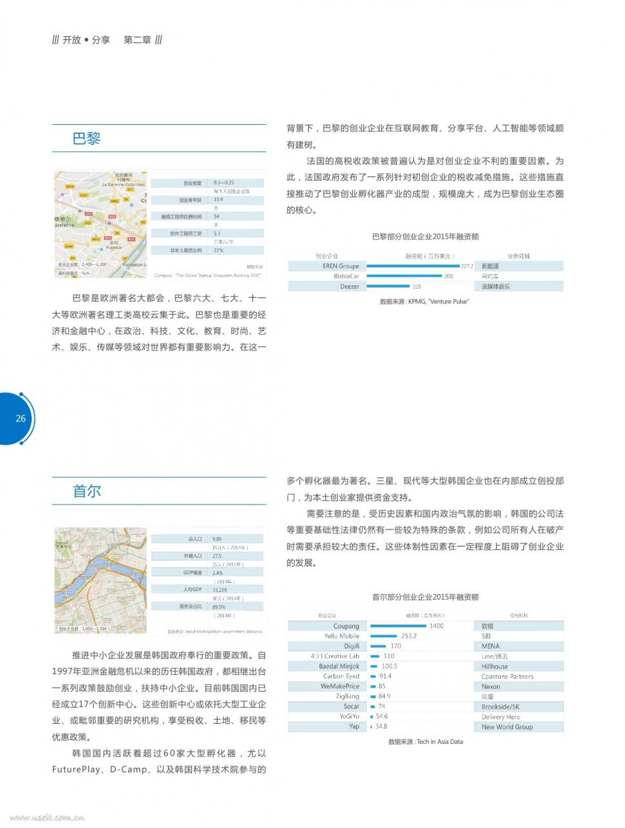The image size is (625, 828).
Task: Click 'Coupang' in the Seoul table
Action: pos(346,626)
